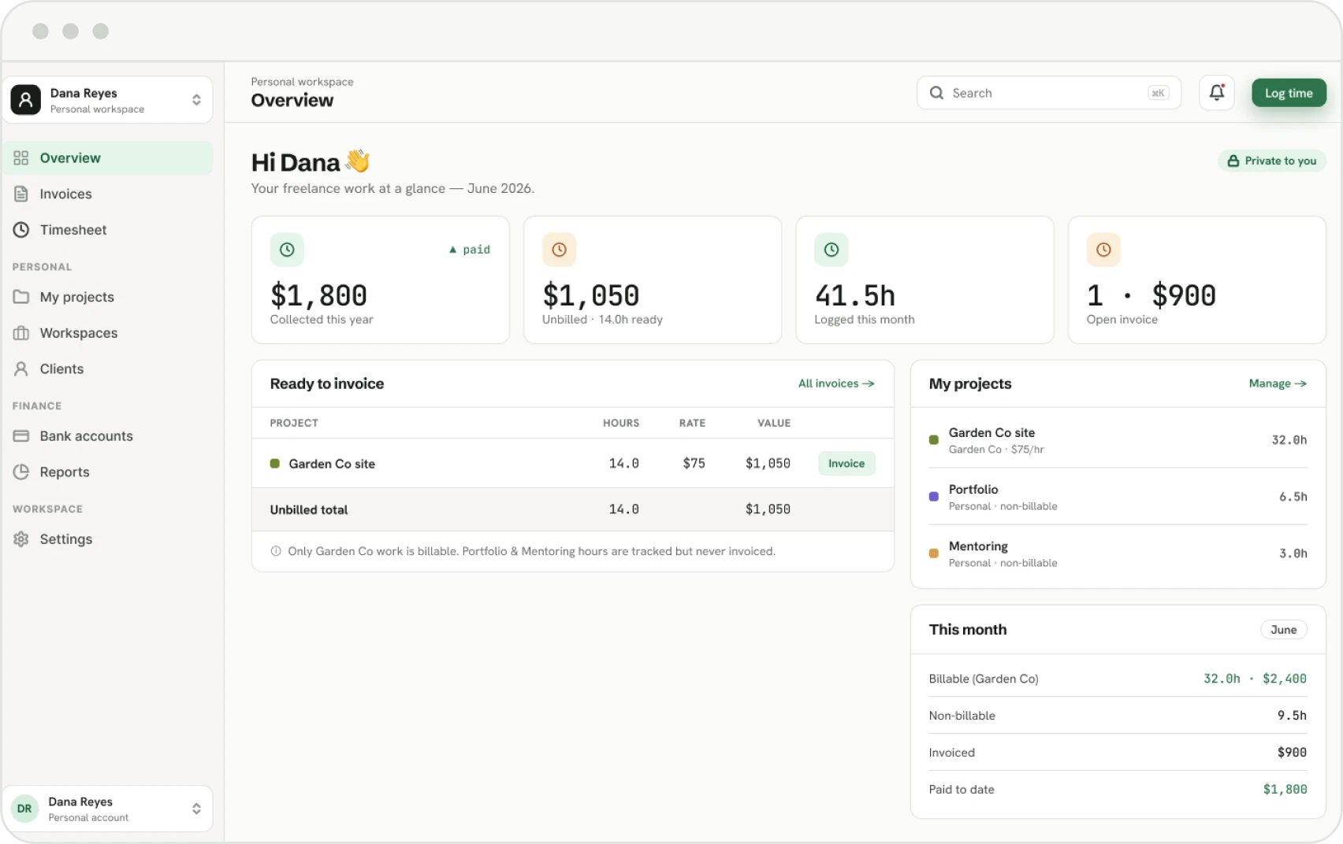Viewport: 1343px width, 844px height.
Task: Click the orange clock icon on Unbilled card
Action: 559,250
